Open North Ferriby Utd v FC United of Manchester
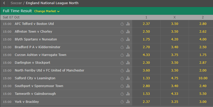This screenshot has width=213, height=107. pyautogui.click(x=49, y=70)
